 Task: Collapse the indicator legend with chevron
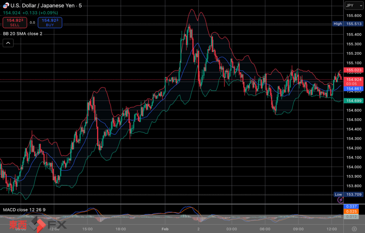pos(8,43)
